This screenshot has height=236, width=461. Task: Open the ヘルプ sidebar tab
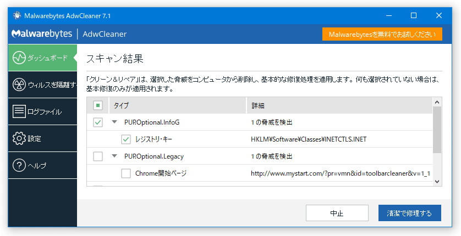pyautogui.click(x=42, y=165)
